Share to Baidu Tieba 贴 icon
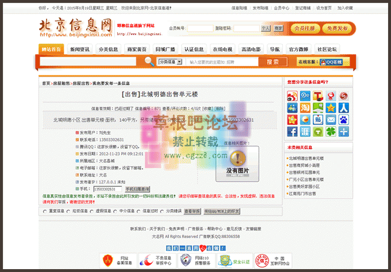 tap(318, 120)
